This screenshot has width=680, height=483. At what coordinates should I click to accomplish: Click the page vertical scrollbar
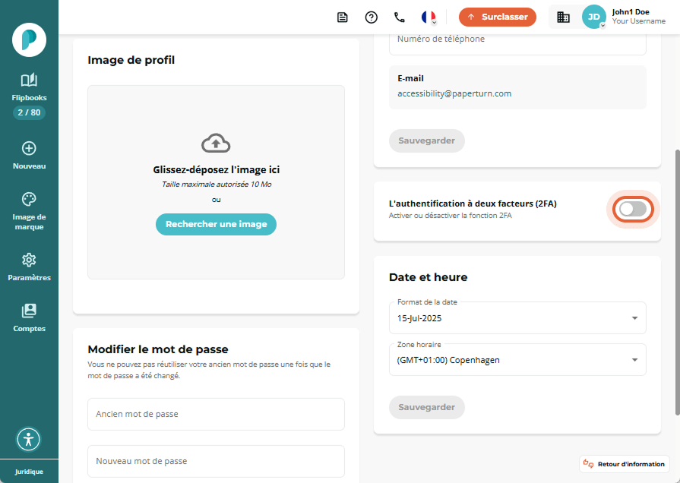[677, 282]
